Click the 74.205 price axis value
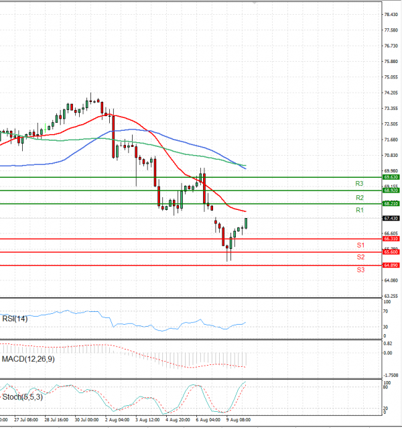 [391, 93]
